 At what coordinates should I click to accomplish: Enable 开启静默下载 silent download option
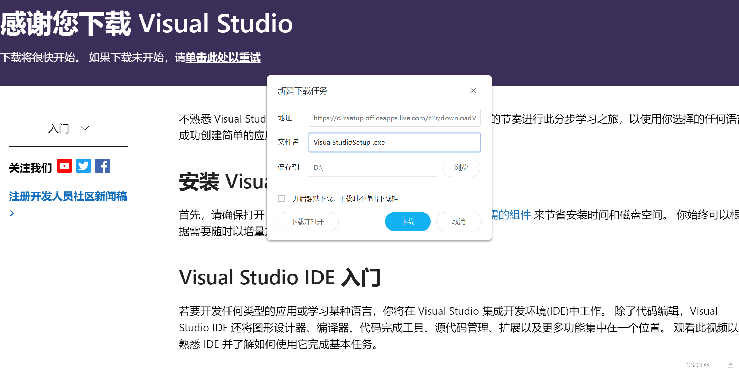(281, 198)
